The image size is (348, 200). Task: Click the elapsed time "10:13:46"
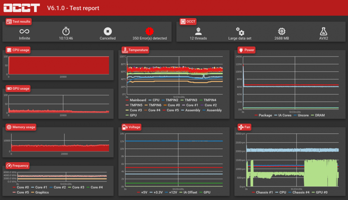[x=66, y=38]
